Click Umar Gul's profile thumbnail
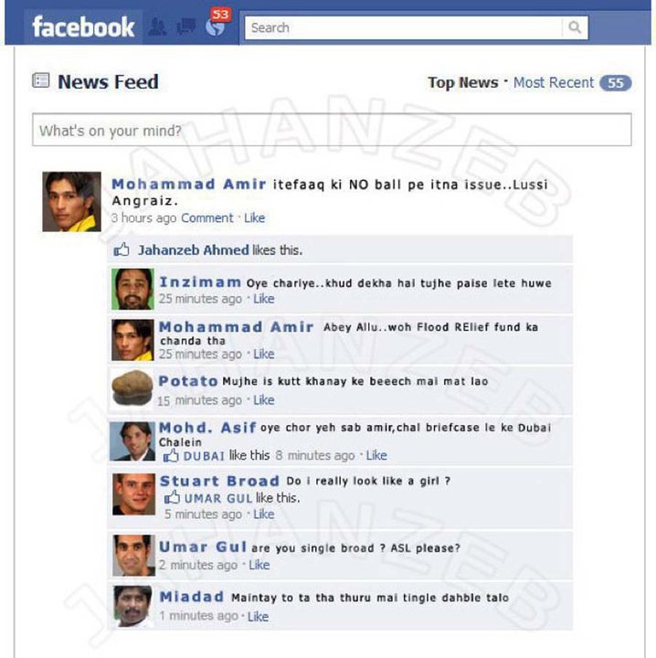The height and width of the screenshot is (658, 656). tap(133, 555)
